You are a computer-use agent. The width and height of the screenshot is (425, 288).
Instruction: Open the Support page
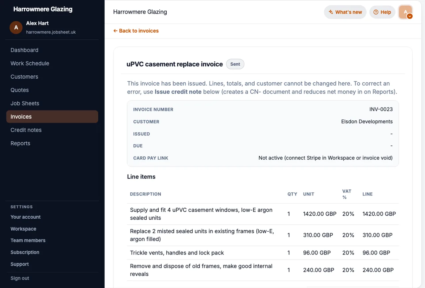(x=20, y=264)
